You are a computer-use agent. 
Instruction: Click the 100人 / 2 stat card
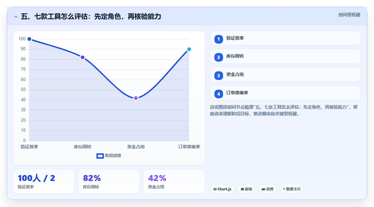point(44,181)
